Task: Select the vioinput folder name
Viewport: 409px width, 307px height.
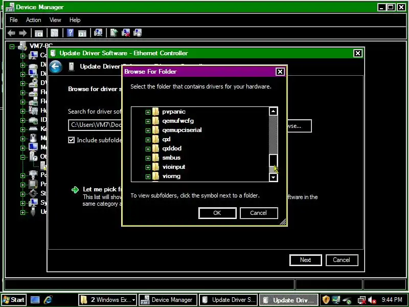Action: point(174,167)
